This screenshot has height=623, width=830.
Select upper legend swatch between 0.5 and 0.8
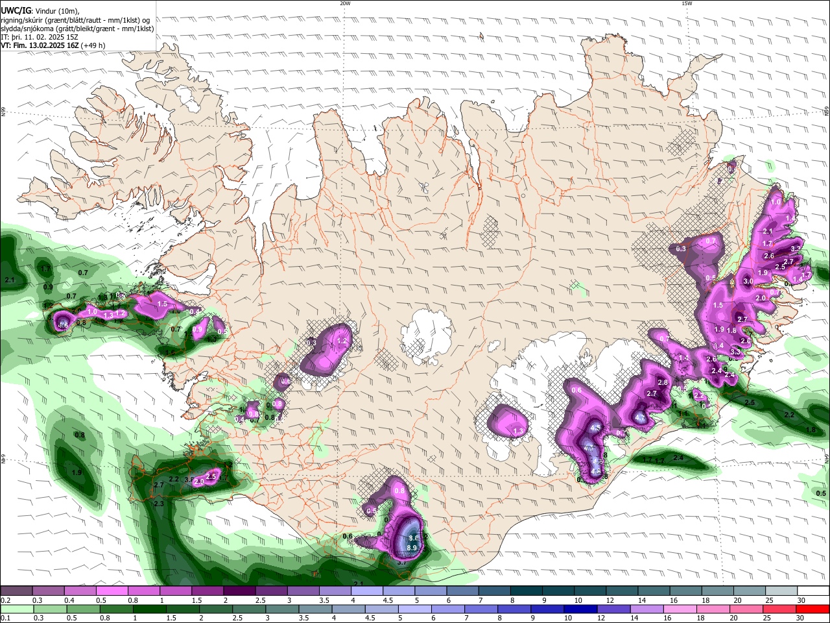click(112, 591)
